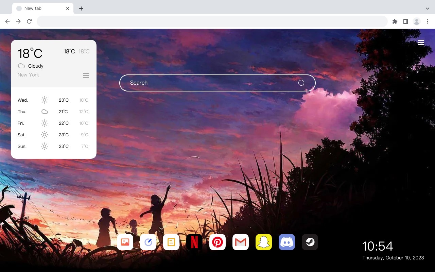The image size is (435, 272).
Task: Click the sunny icon for Sun.
Action: click(45, 146)
